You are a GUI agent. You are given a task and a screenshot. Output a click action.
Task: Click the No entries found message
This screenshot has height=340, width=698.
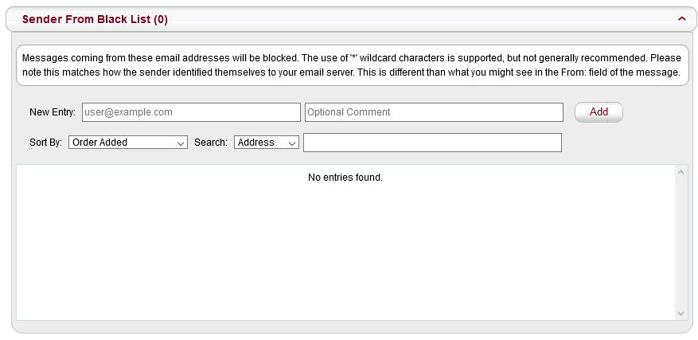pos(345,177)
